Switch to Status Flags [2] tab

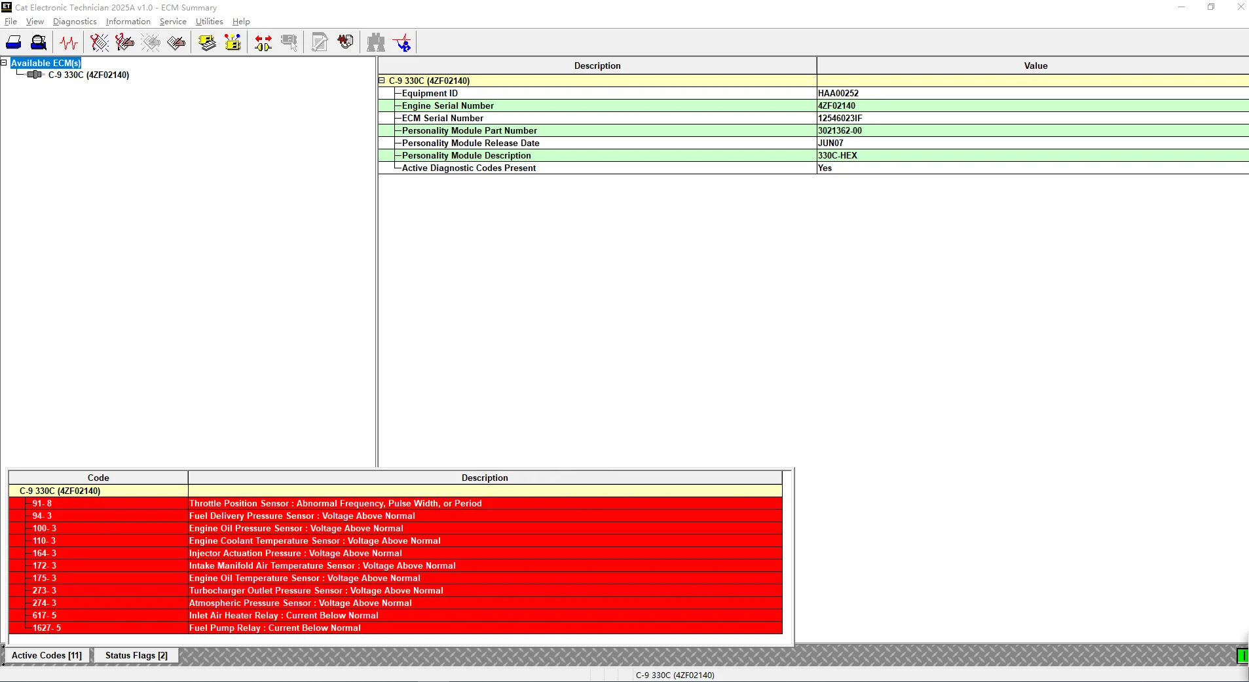[x=136, y=655]
